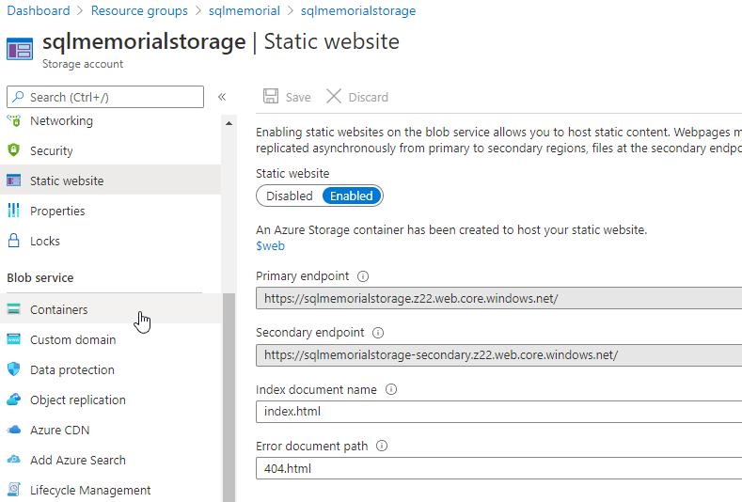This screenshot has width=742, height=502.
Task: Open the Containers menu item
Action: 58,309
